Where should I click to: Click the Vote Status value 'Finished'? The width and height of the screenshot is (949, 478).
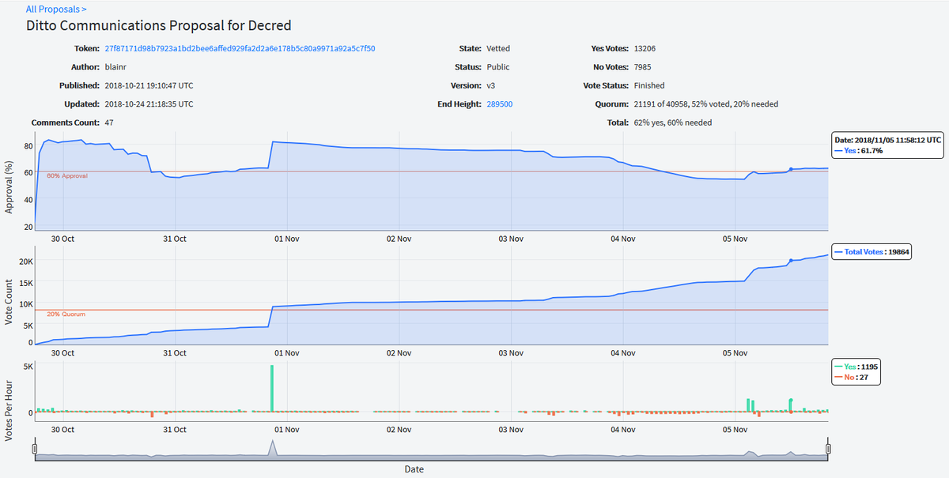click(649, 85)
